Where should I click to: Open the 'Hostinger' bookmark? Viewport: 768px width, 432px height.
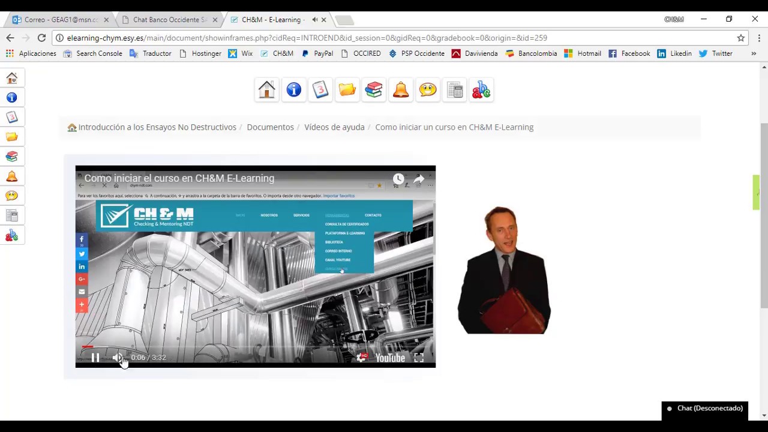pyautogui.click(x=200, y=53)
